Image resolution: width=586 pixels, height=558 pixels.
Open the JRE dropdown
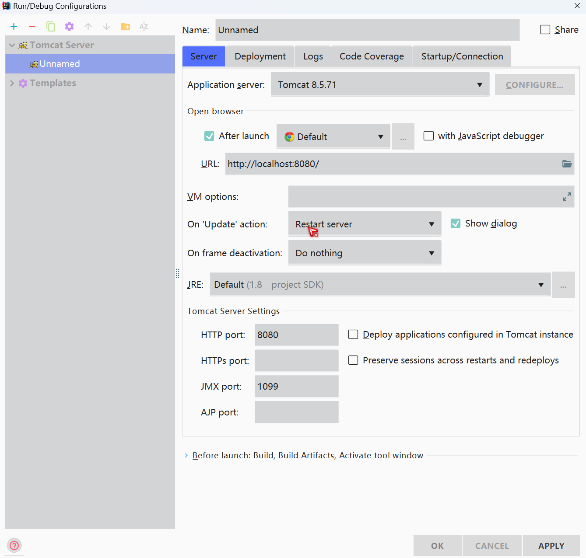click(x=380, y=285)
